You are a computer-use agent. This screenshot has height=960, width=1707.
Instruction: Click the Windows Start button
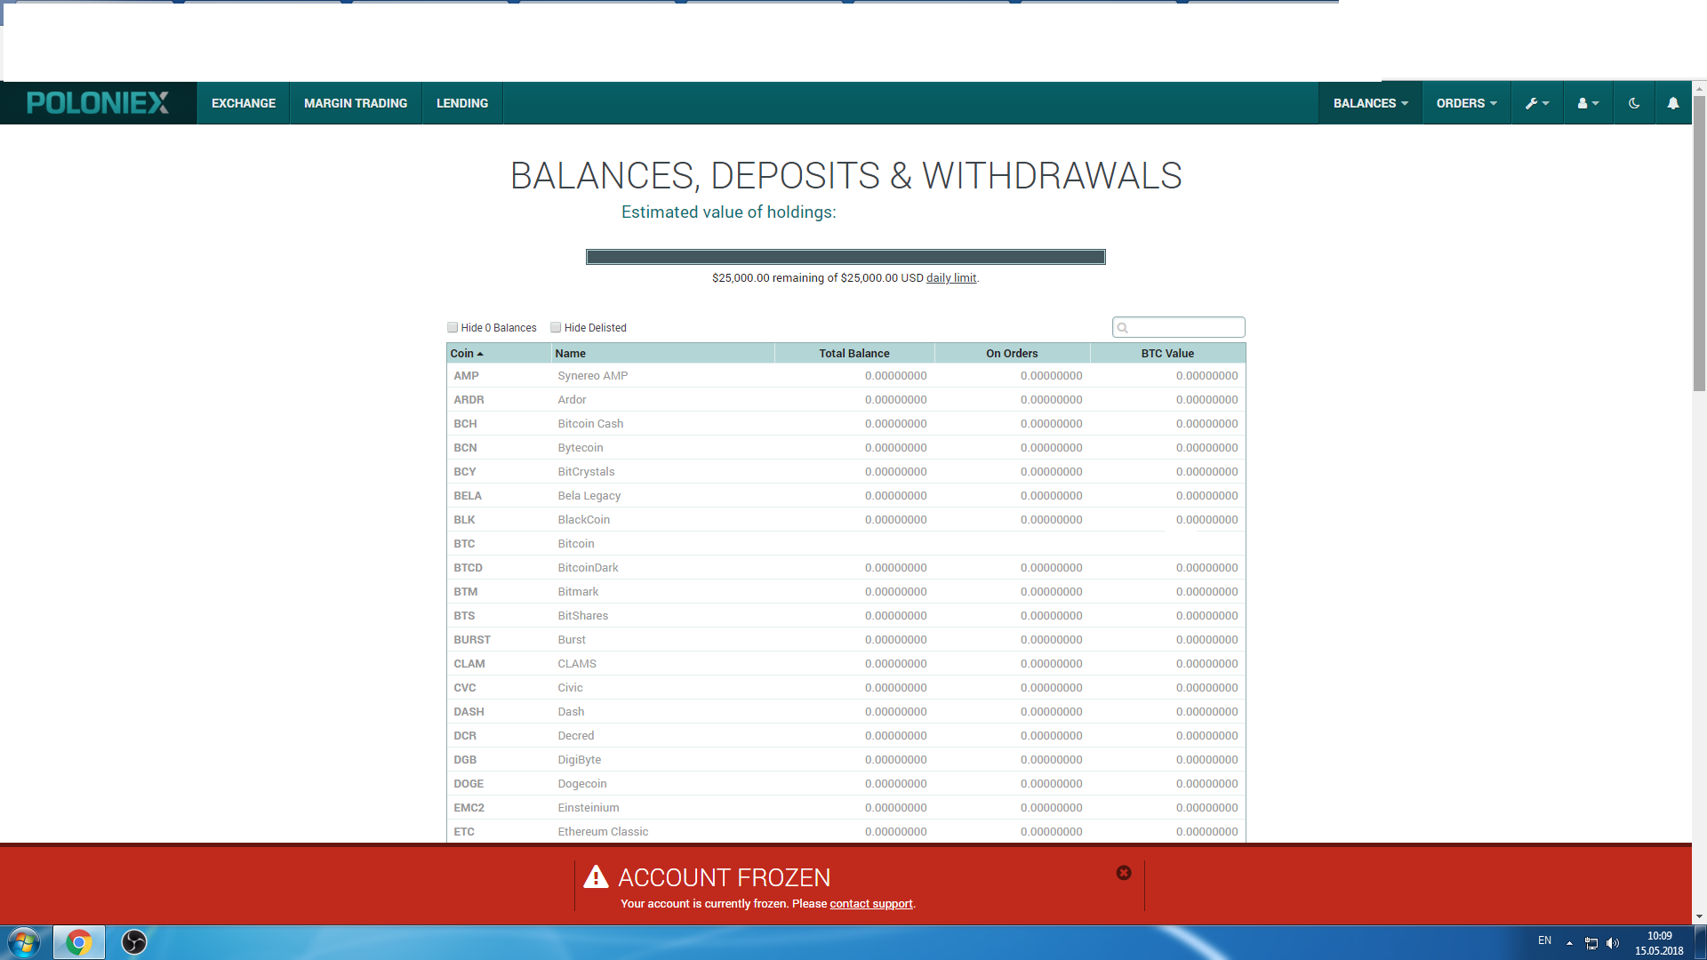point(24,942)
